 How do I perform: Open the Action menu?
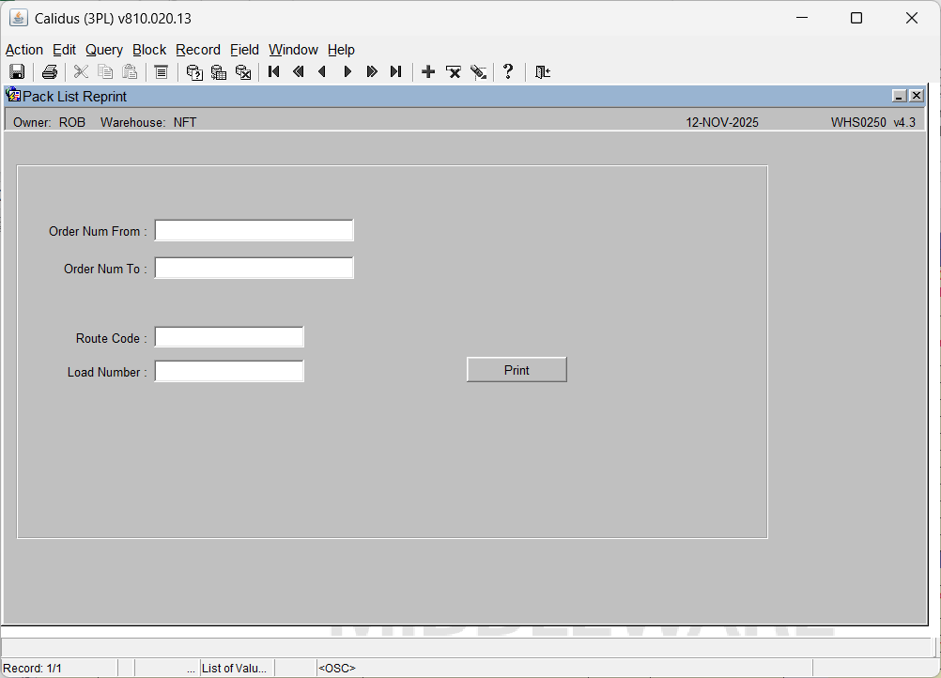24,50
